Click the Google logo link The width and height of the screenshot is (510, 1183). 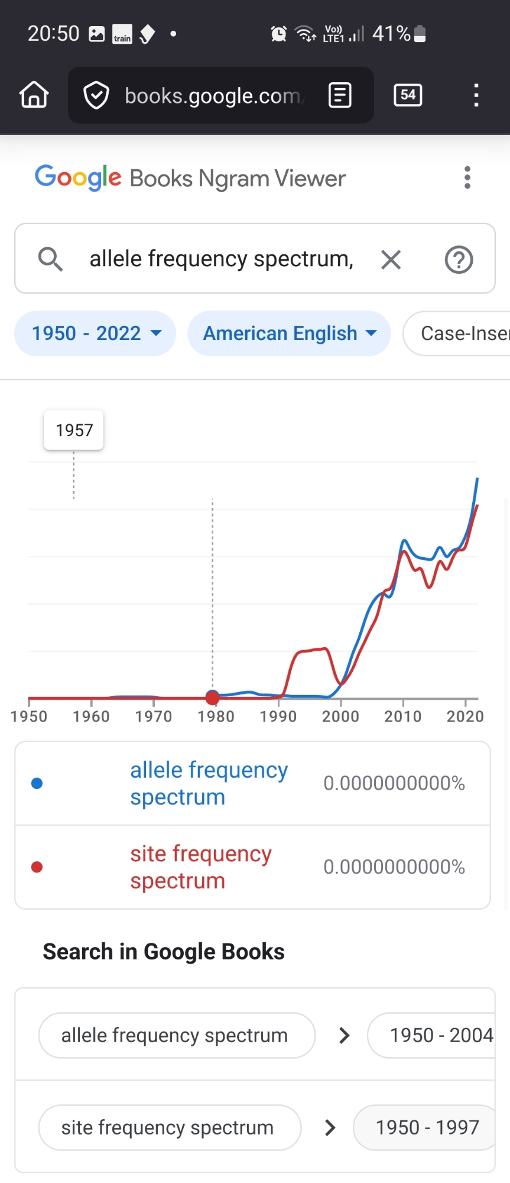coord(79,177)
